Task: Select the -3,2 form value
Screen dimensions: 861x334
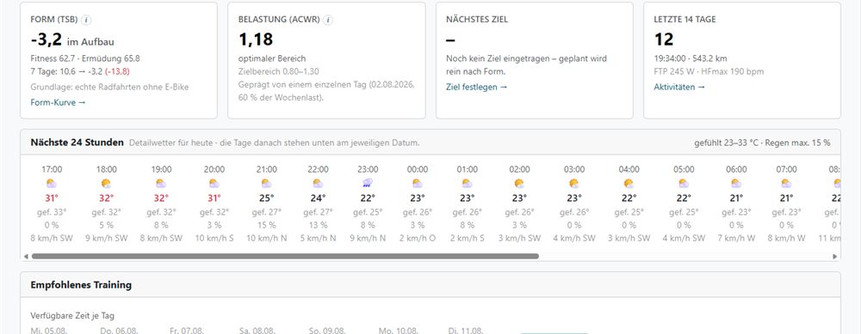Action: (x=46, y=39)
